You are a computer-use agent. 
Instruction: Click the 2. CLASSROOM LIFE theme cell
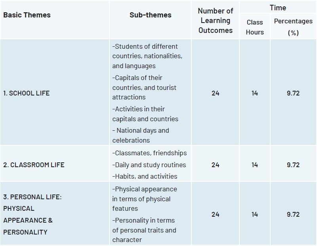(34, 165)
